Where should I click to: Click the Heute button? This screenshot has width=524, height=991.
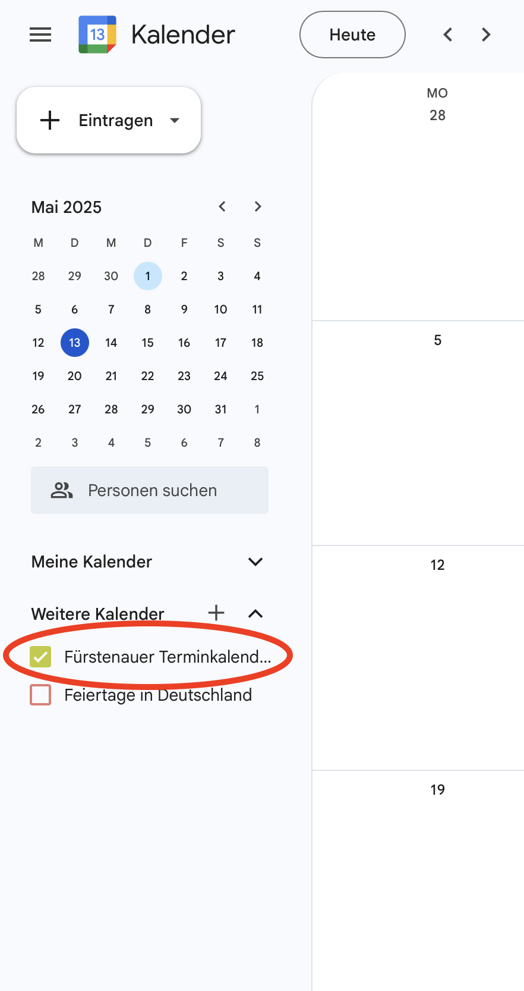point(352,35)
